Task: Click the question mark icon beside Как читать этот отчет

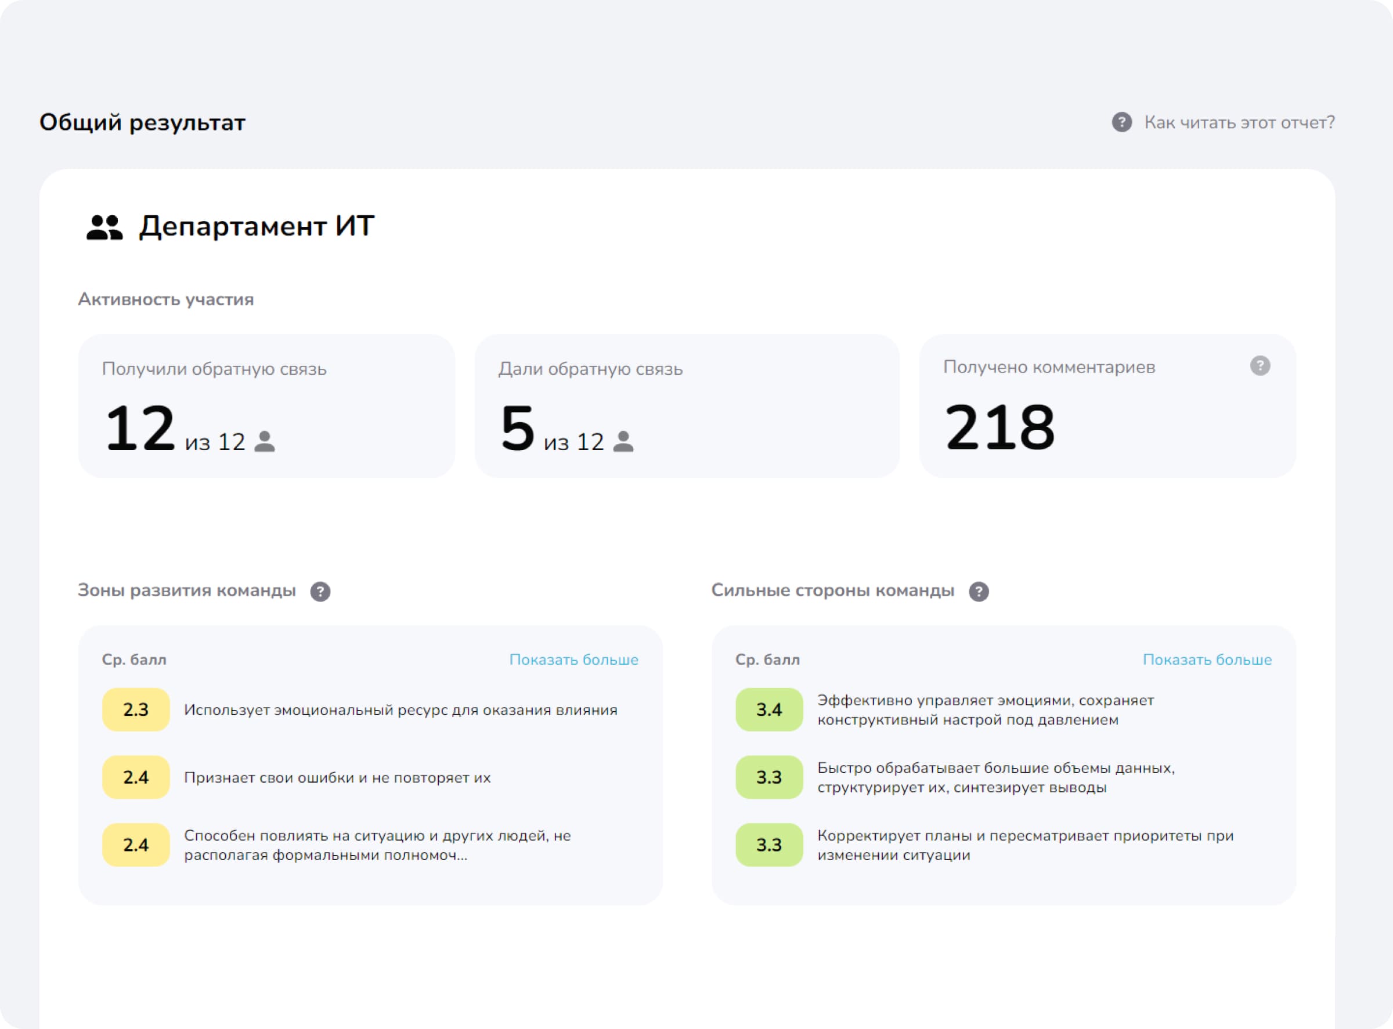Action: coord(1121,122)
